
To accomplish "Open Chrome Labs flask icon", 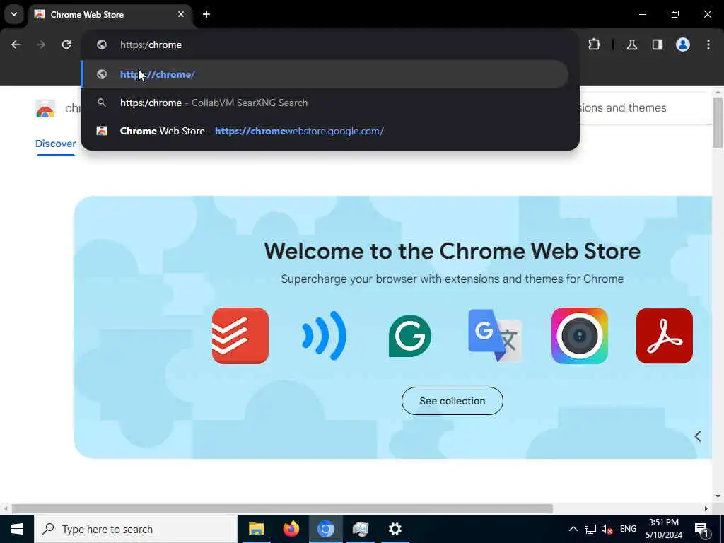I will pyautogui.click(x=632, y=45).
